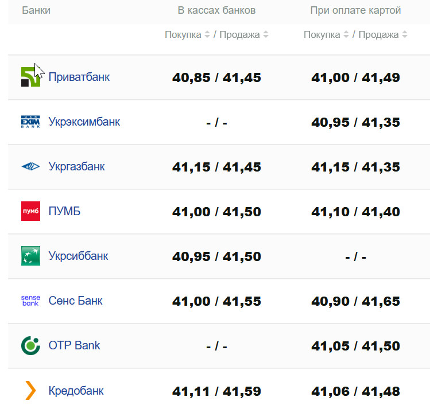Open the Приватбанк bank link
Image resolution: width=430 pixels, height=405 pixels.
tap(79, 77)
